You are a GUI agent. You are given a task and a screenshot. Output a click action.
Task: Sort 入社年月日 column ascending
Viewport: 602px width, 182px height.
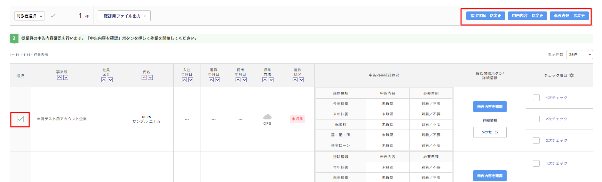184,80
